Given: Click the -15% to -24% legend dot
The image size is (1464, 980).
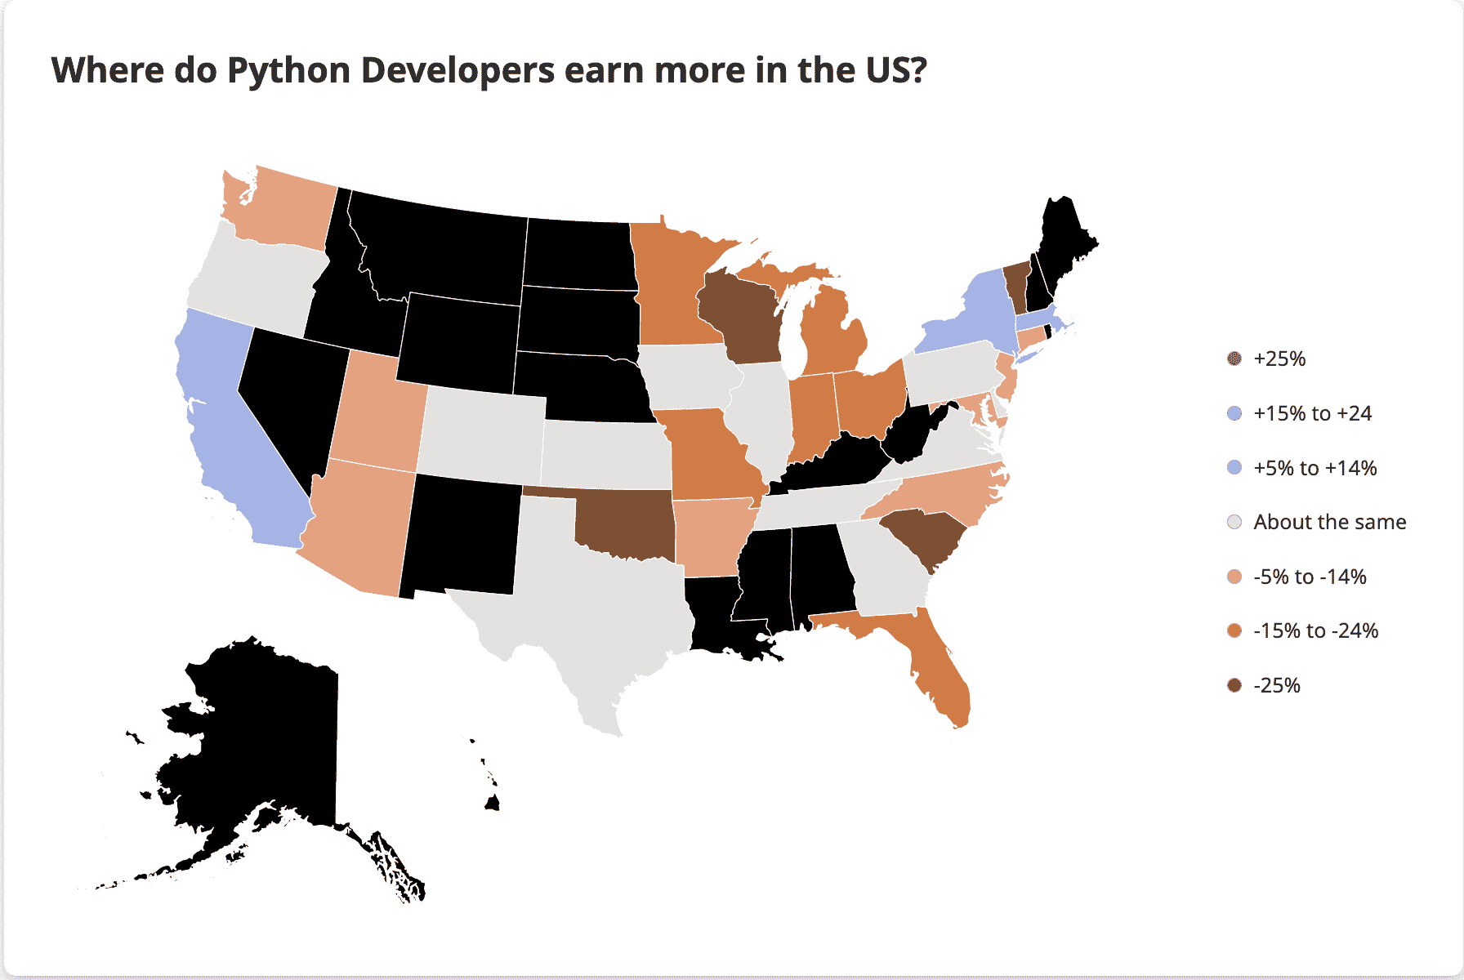Looking at the screenshot, I should tap(1234, 630).
